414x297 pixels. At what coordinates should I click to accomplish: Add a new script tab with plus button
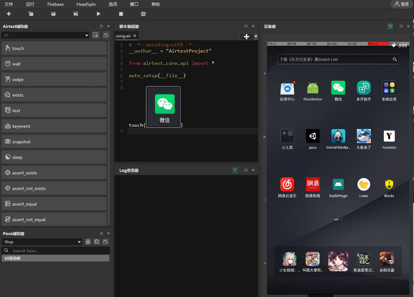(x=247, y=37)
